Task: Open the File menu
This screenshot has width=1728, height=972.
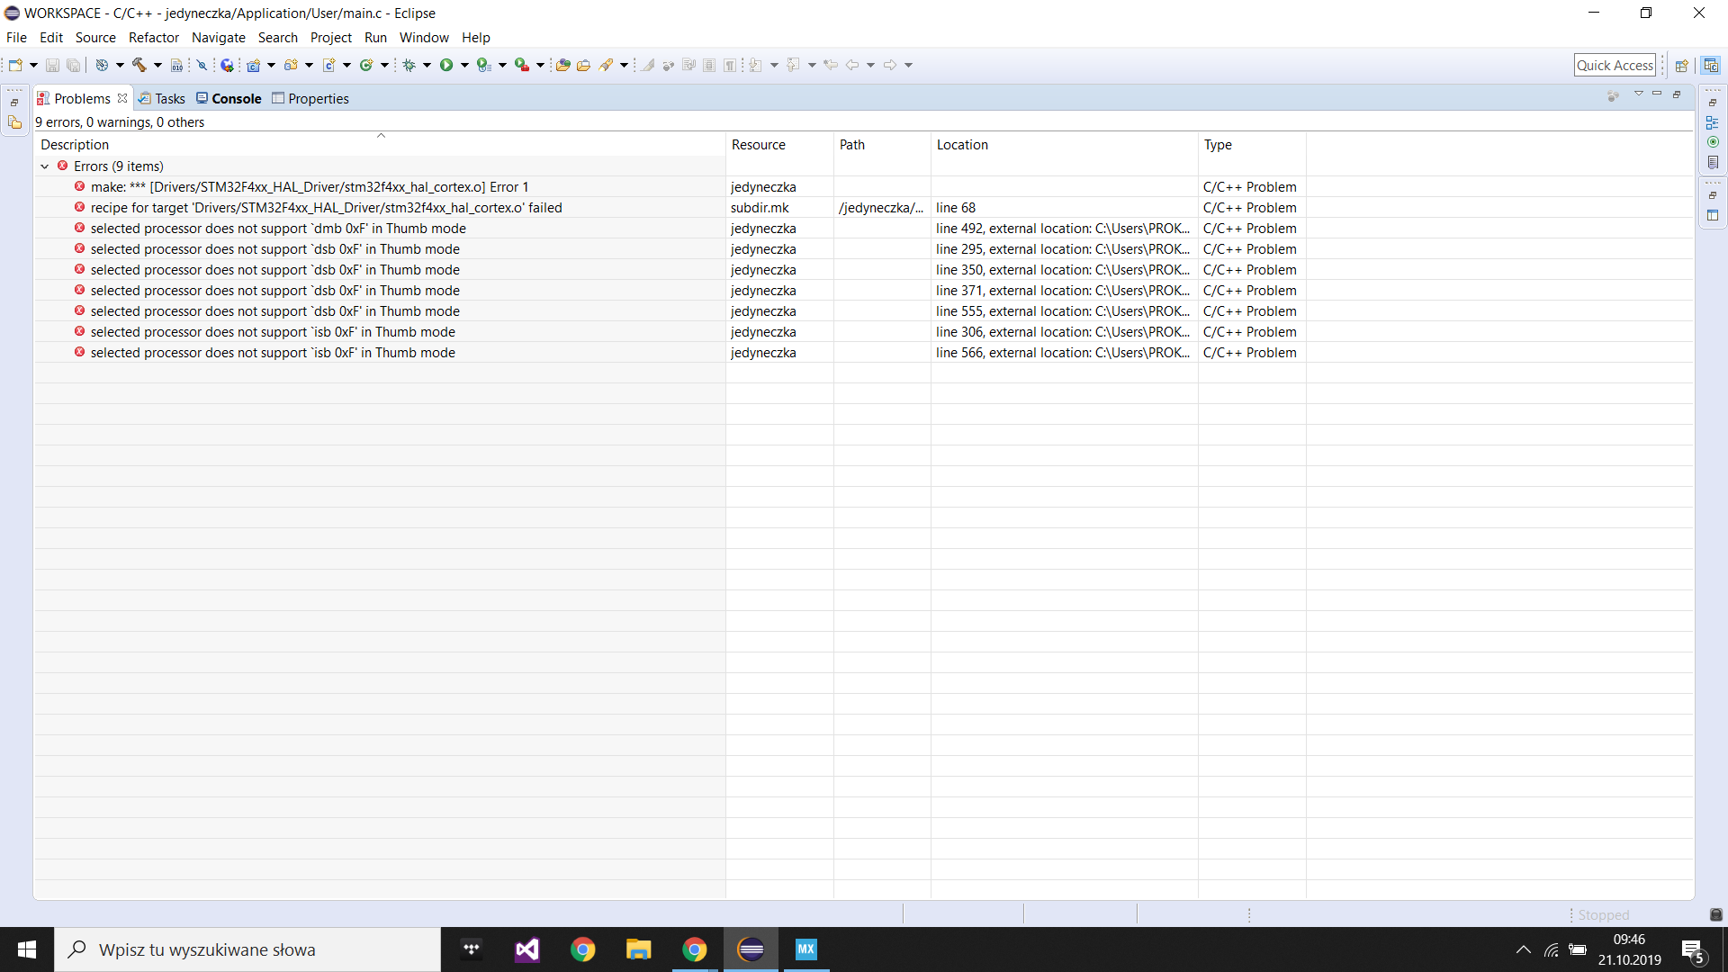Action: [x=16, y=38]
